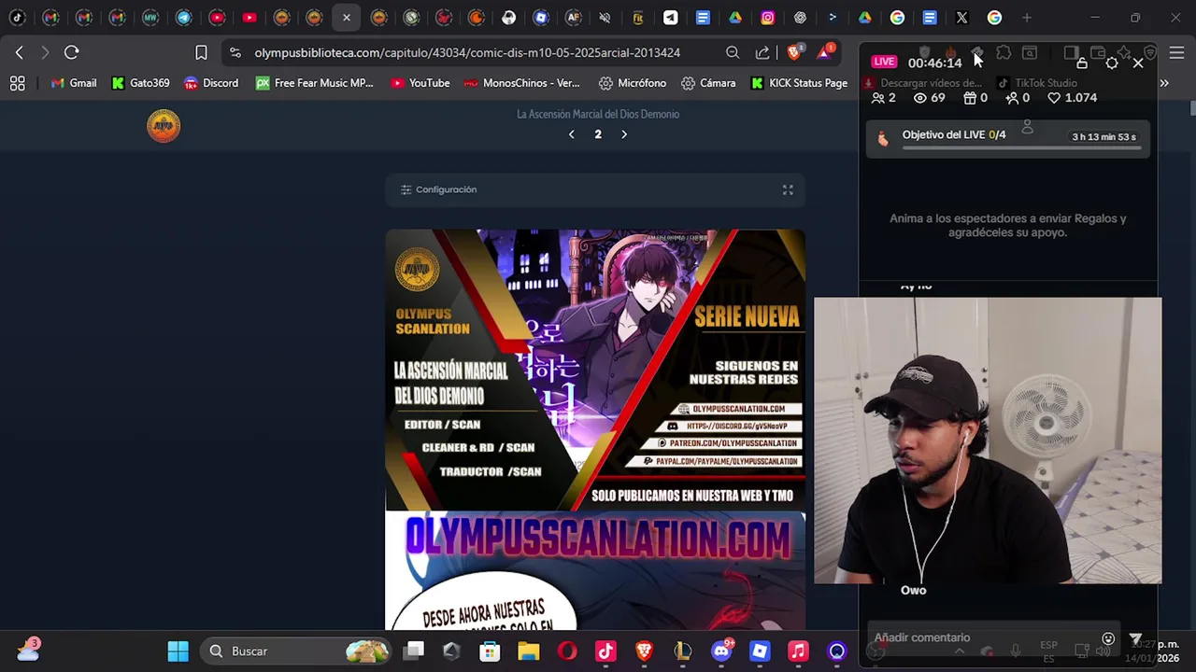Open the zoom magnifier in the address bar

click(733, 52)
